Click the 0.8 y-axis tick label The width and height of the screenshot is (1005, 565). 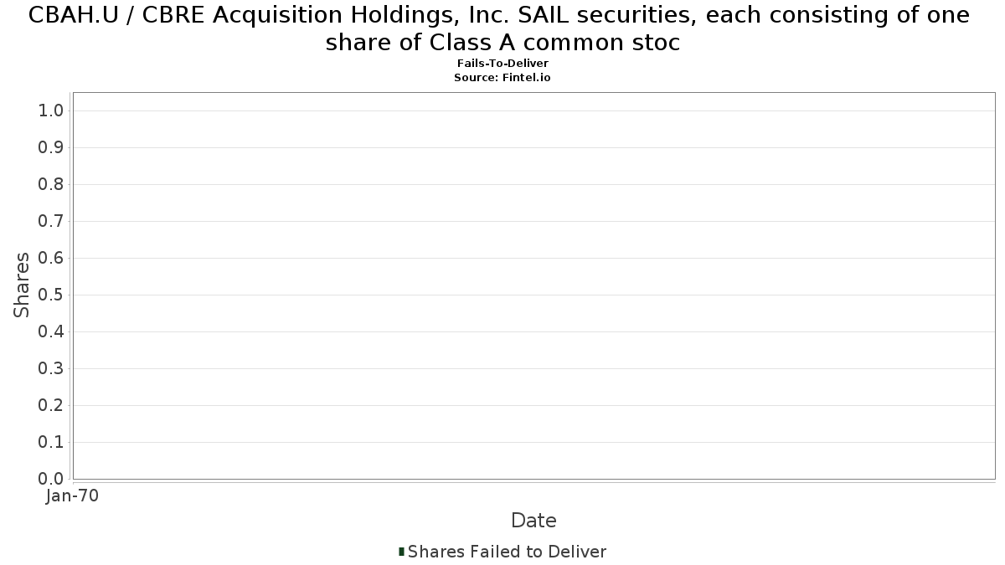coord(51,185)
